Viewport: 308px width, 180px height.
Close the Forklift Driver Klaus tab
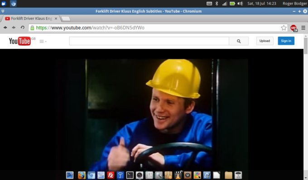[x=56, y=19]
